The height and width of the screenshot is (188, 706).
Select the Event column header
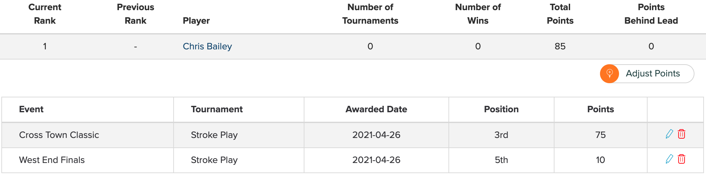coord(31,109)
